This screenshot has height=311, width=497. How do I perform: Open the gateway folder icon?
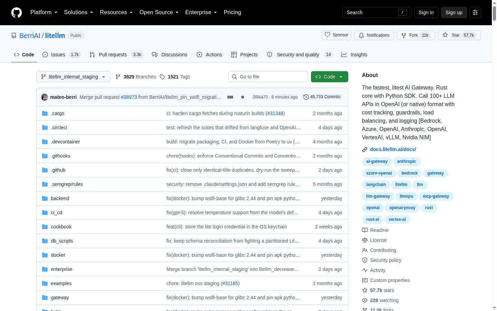[45, 298]
